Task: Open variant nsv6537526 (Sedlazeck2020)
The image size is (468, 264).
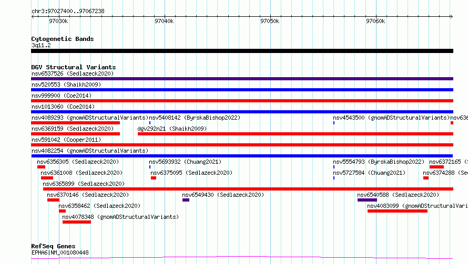Action: coord(73,73)
